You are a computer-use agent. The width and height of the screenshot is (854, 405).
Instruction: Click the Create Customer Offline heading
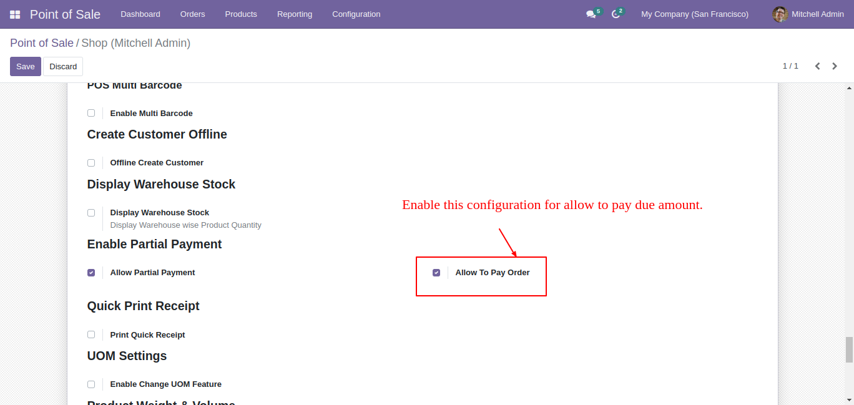157,134
